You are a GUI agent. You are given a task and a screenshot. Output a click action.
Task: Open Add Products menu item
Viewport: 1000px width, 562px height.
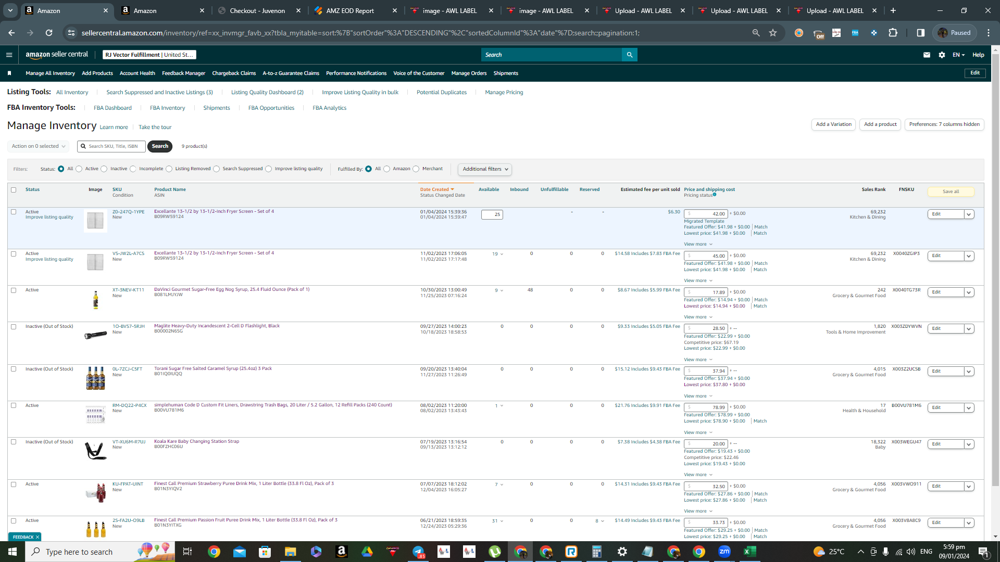click(x=97, y=73)
